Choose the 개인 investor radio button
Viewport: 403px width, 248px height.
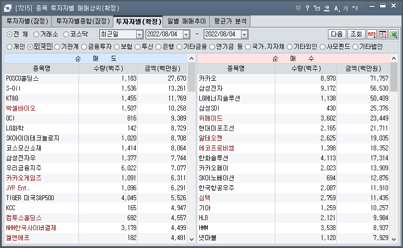[x=9, y=47]
